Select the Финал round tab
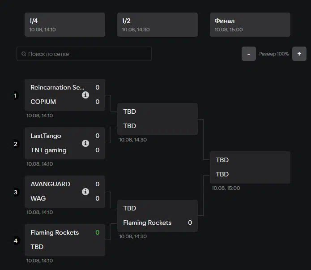Screen dimensions: 311x270 (250, 25)
